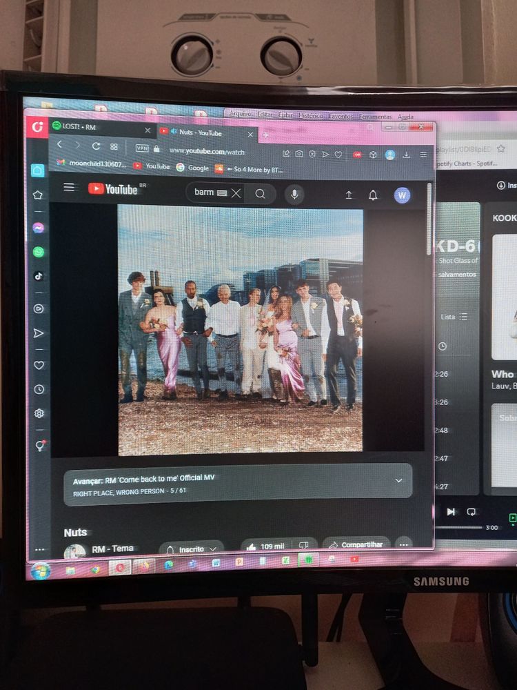Screen dimensions: 517x690
Task: Close the LOST! • RM tab
Action: [148, 130]
